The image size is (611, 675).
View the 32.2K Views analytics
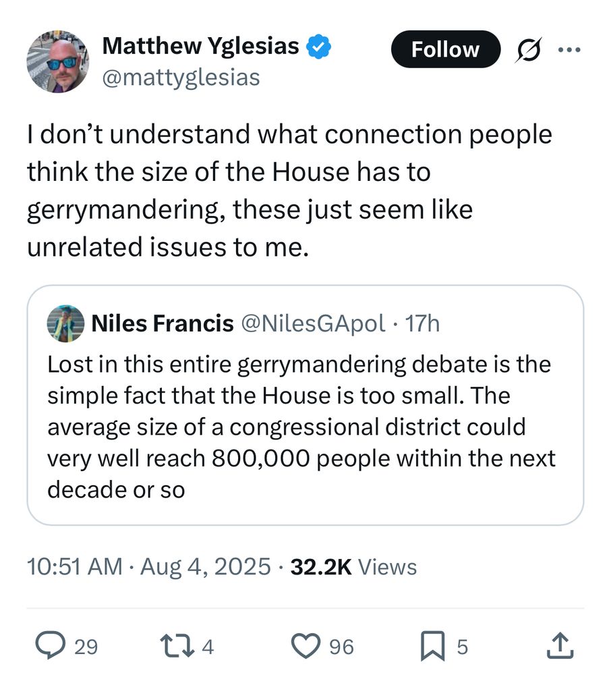click(353, 566)
